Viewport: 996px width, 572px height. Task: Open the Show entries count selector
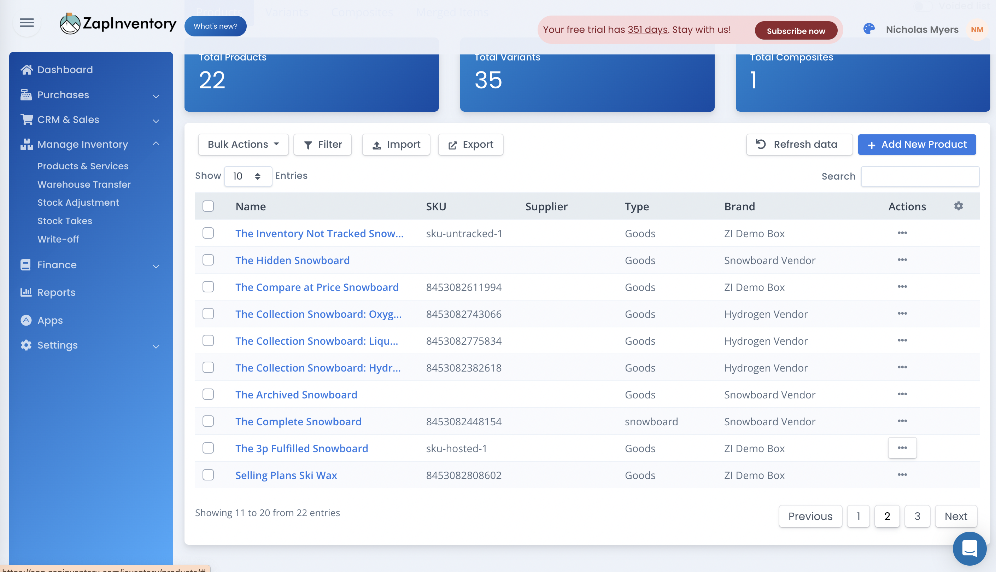(248, 176)
